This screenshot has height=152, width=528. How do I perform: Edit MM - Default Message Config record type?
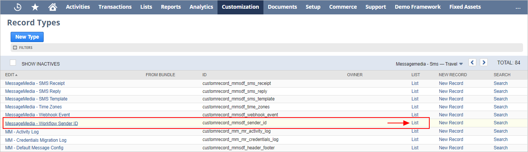point(34,148)
